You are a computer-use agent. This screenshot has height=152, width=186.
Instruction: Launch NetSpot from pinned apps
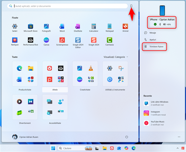(15, 42)
